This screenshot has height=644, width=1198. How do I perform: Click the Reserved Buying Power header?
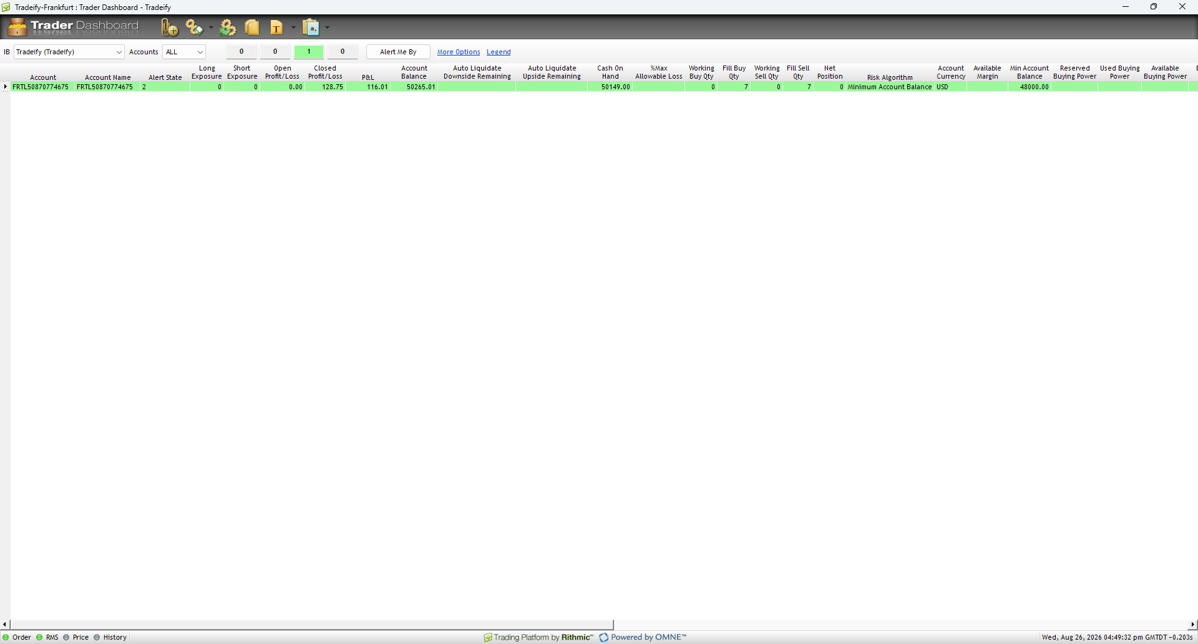coord(1075,72)
